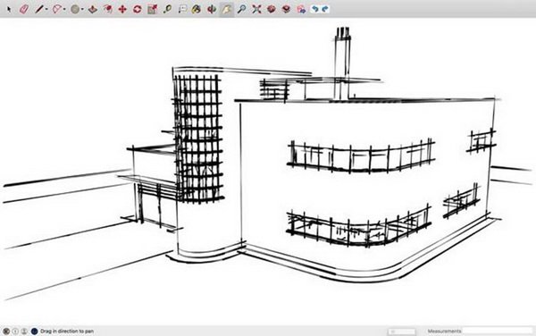Click the user status bar icon
536x336 pixels.
click(24, 331)
